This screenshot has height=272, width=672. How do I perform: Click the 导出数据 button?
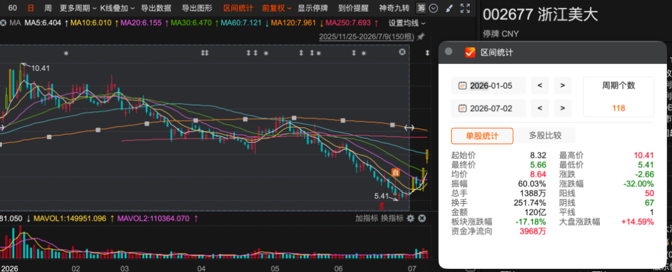[x=156, y=7]
